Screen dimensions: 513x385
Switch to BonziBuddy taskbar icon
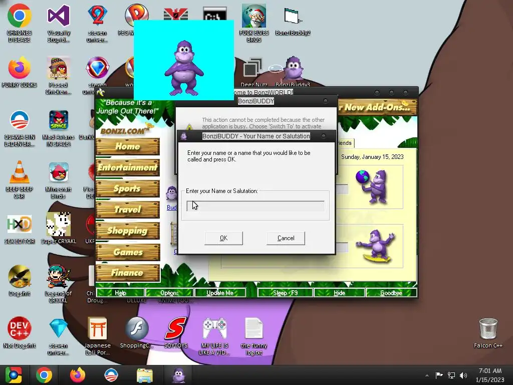[x=179, y=375]
